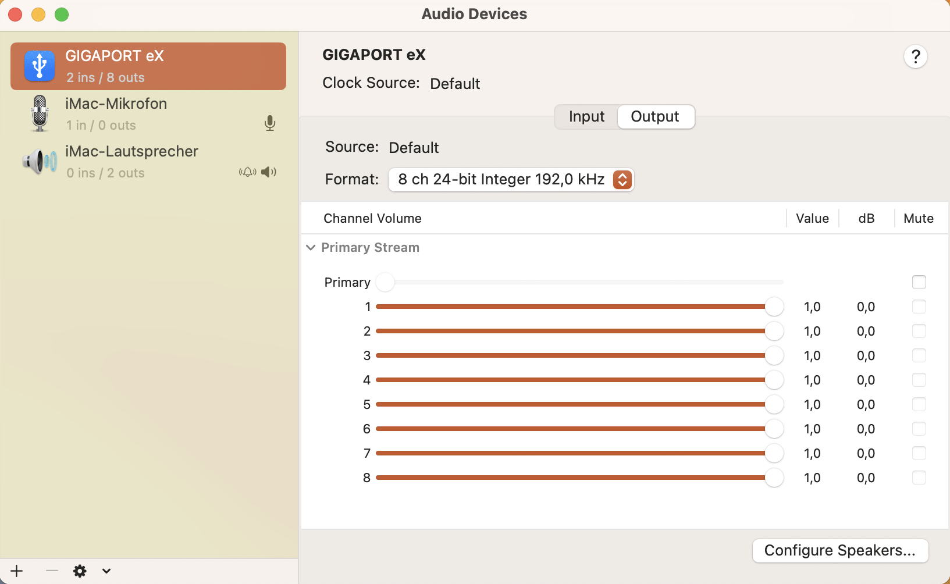950x584 pixels.
Task: Select iMac-Mikrofon in device list
Action: click(148, 114)
